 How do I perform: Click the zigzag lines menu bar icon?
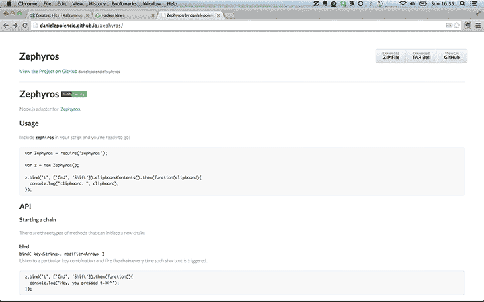click(x=352, y=4)
